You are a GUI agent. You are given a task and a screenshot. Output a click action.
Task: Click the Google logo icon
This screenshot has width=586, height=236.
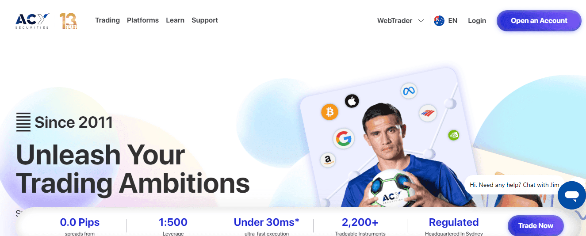[343, 139]
